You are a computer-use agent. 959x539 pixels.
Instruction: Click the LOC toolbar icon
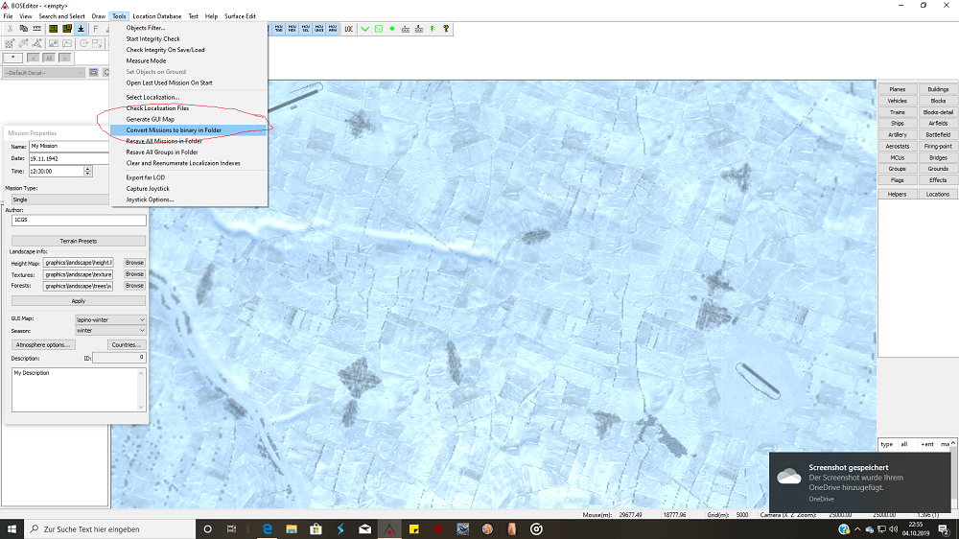point(349,29)
